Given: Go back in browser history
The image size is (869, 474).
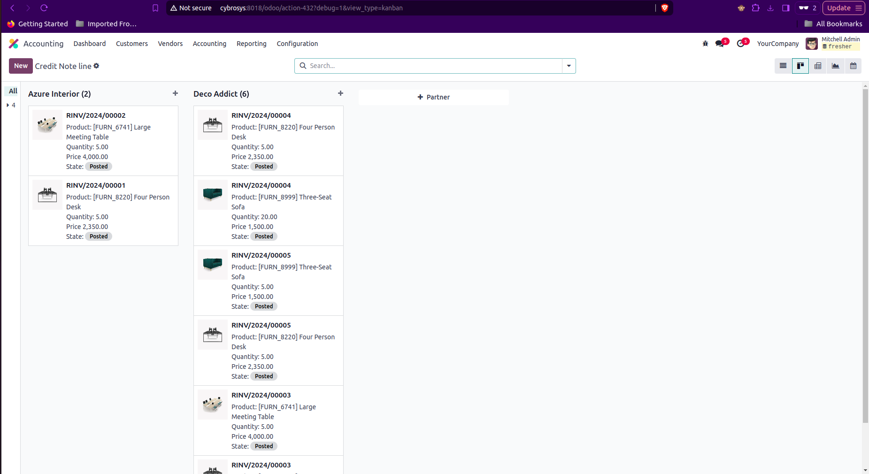Looking at the screenshot, I should pyautogui.click(x=13, y=8).
